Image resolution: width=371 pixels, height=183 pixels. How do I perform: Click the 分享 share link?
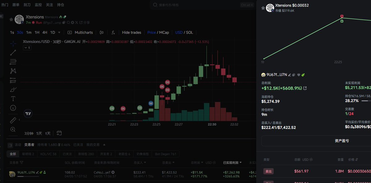point(85,23)
